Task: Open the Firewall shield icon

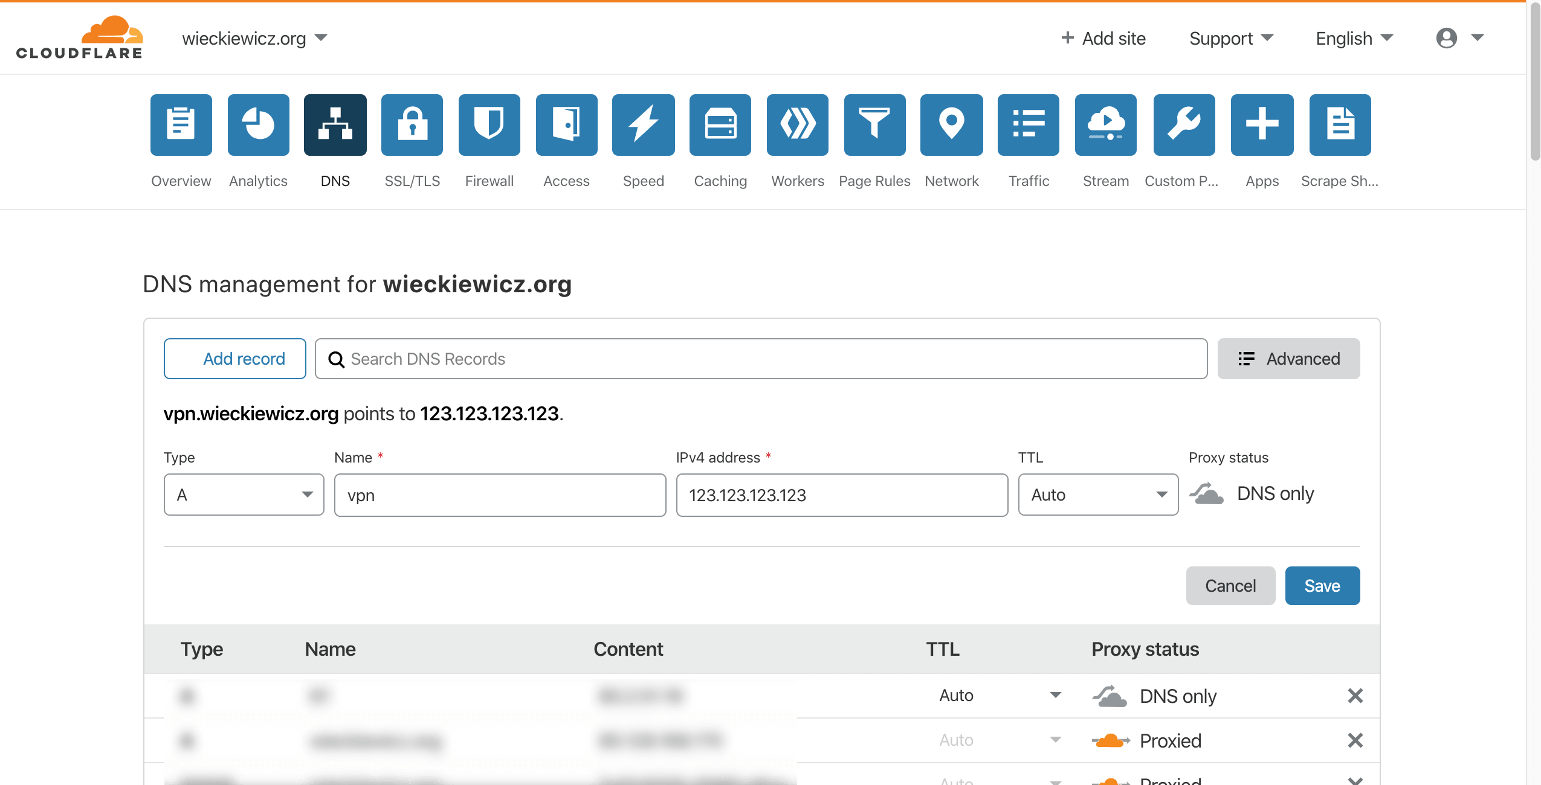Action: pyautogui.click(x=489, y=125)
